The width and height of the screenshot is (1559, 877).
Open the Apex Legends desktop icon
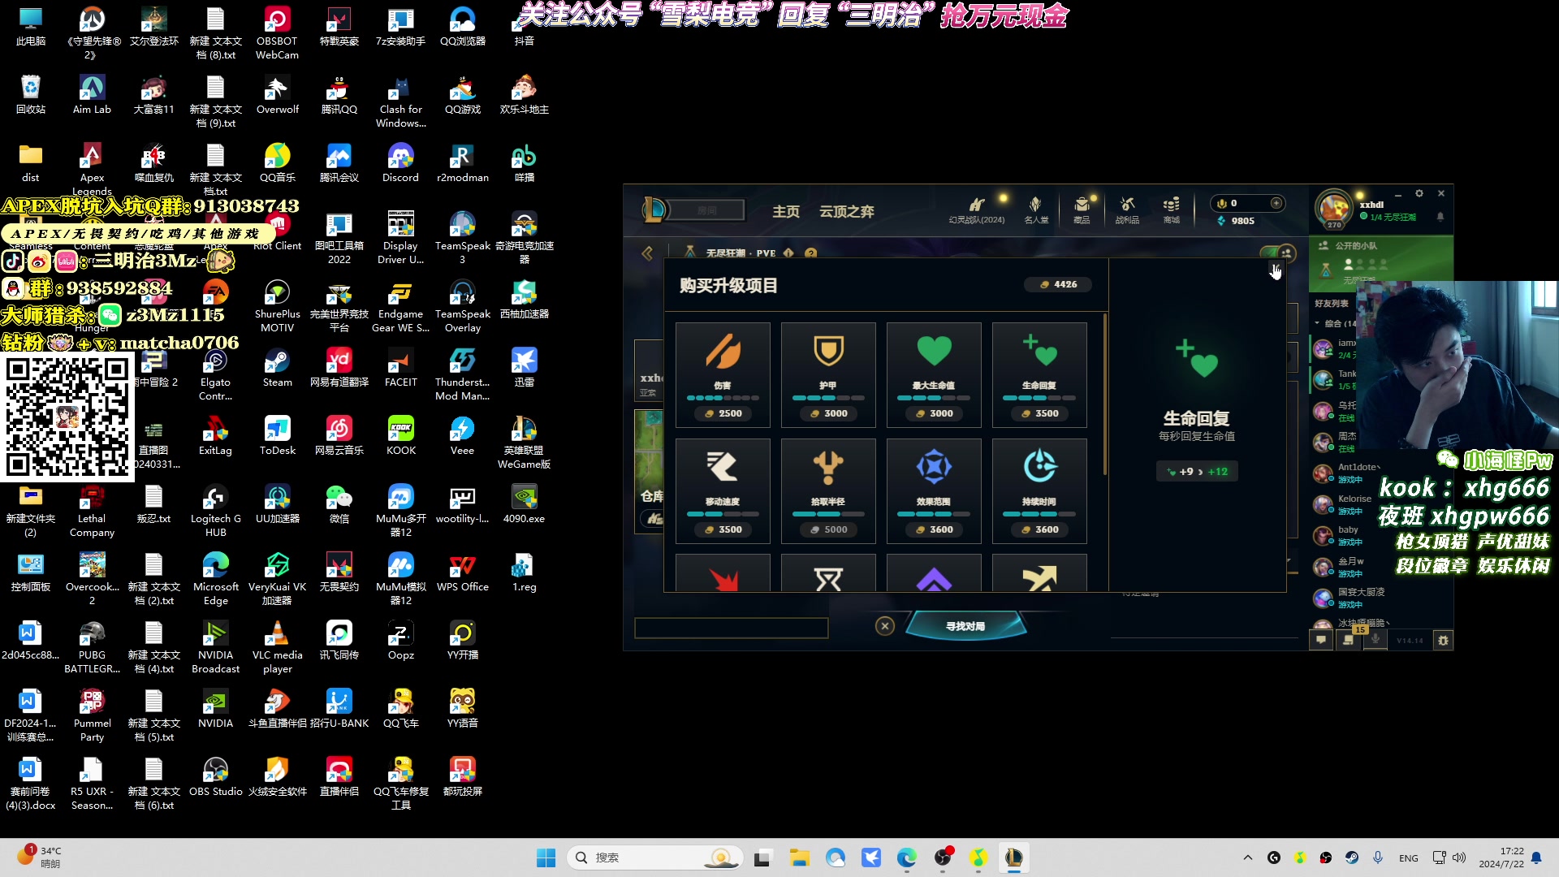tap(92, 171)
